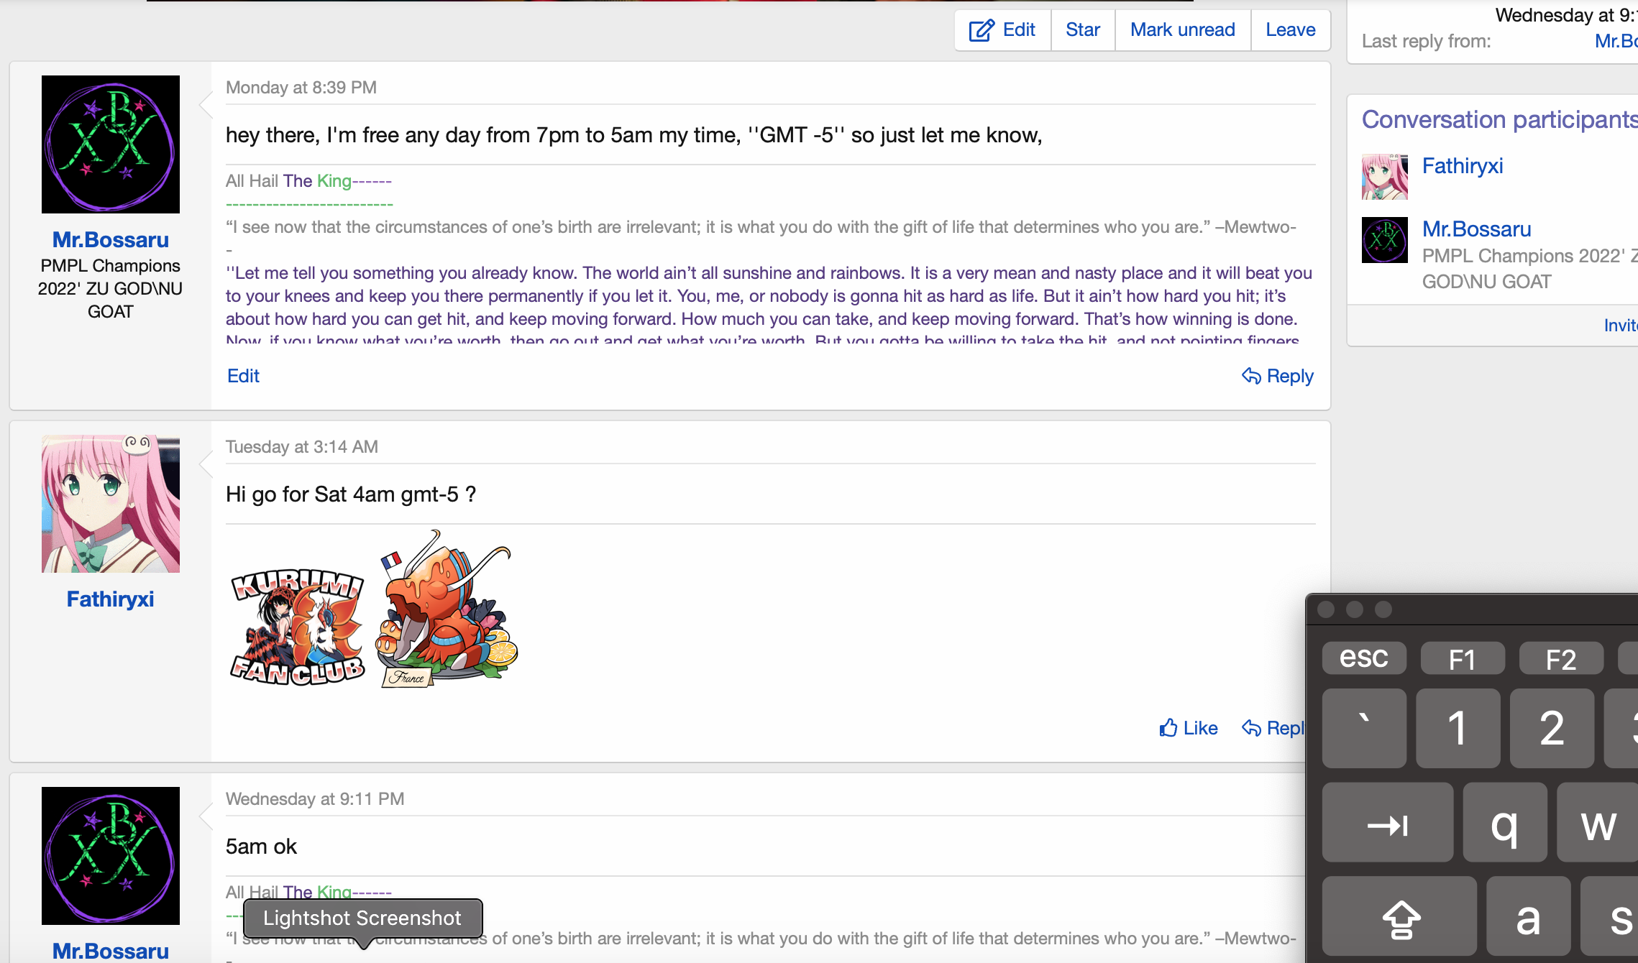
Task: Reply to the Monday 8:39 PM message
Action: (1278, 376)
